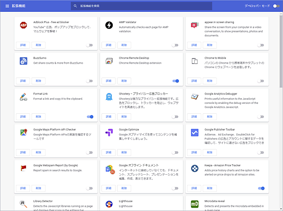
Task: Remove the Google Publisher Toolbar extension
Action: point(209,152)
